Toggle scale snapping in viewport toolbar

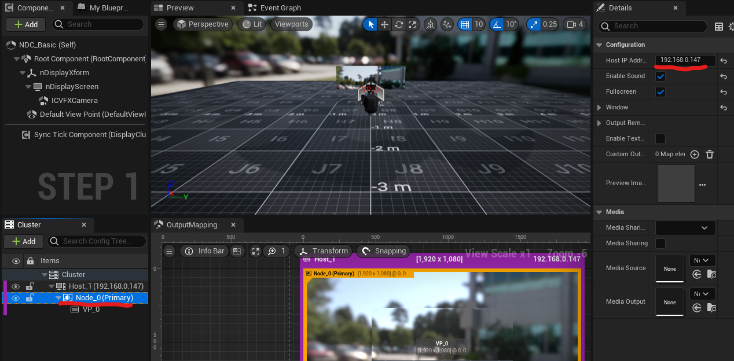533,24
